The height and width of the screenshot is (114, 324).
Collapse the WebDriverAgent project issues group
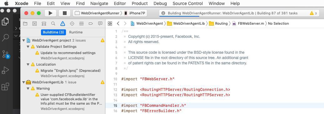(x=24, y=40)
